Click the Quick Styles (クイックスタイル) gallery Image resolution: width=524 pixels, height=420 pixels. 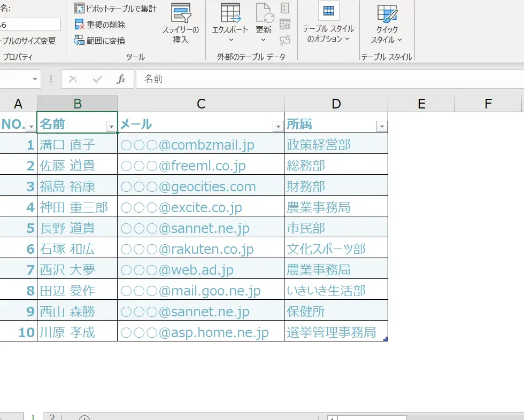point(387,24)
